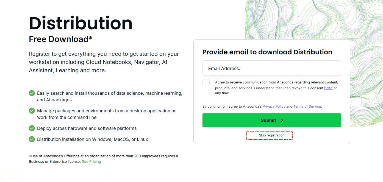This screenshot has height=182, width=383.
Task: Submit the email registration form
Action: [271, 120]
